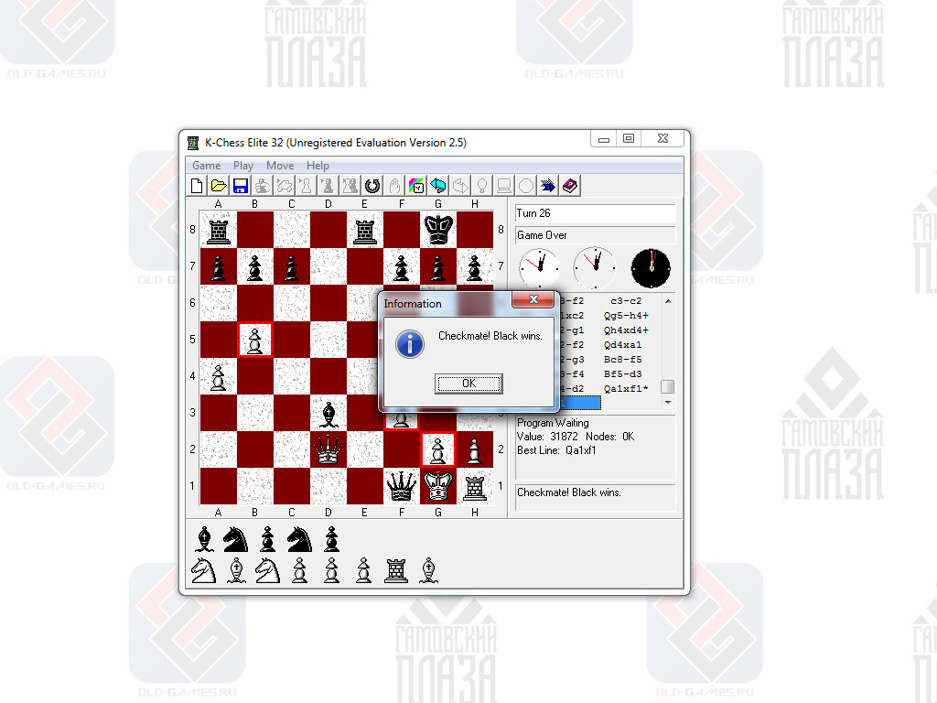Click the highlighted white pawn on G2

tap(438, 449)
